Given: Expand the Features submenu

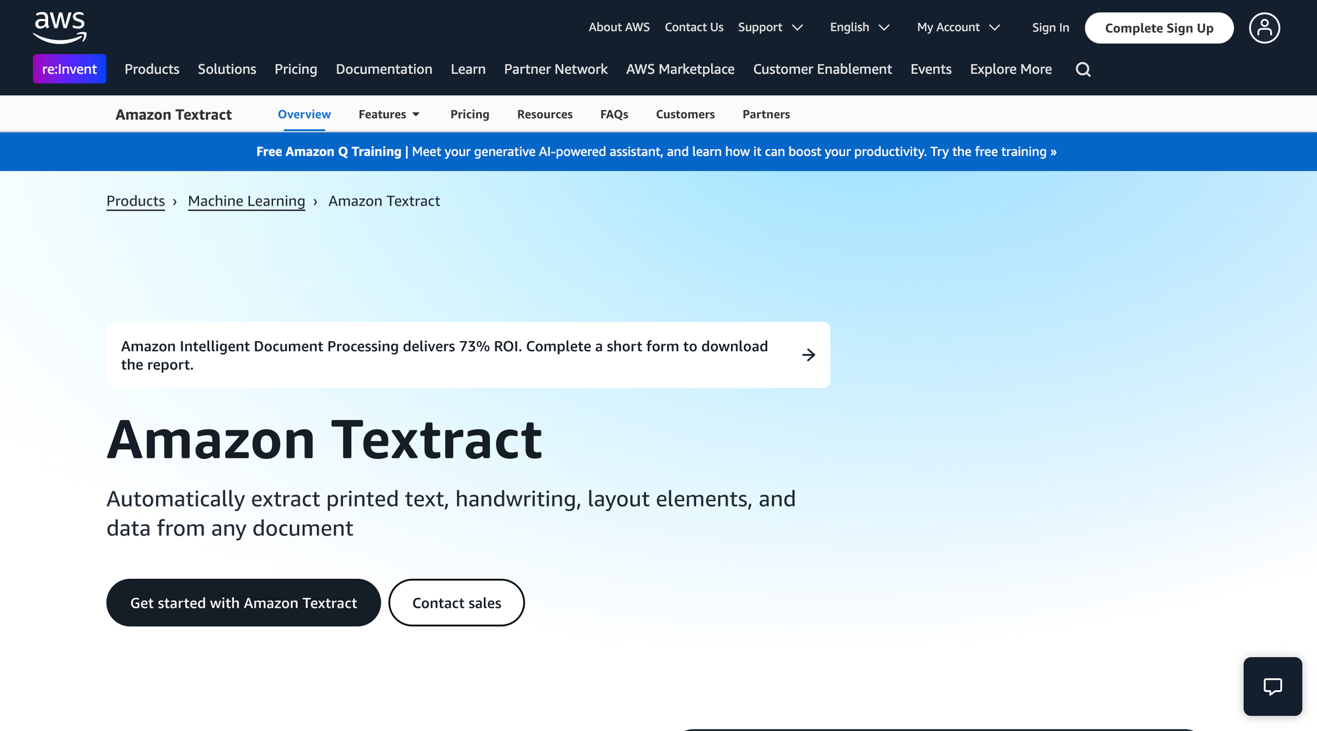Looking at the screenshot, I should [x=389, y=114].
